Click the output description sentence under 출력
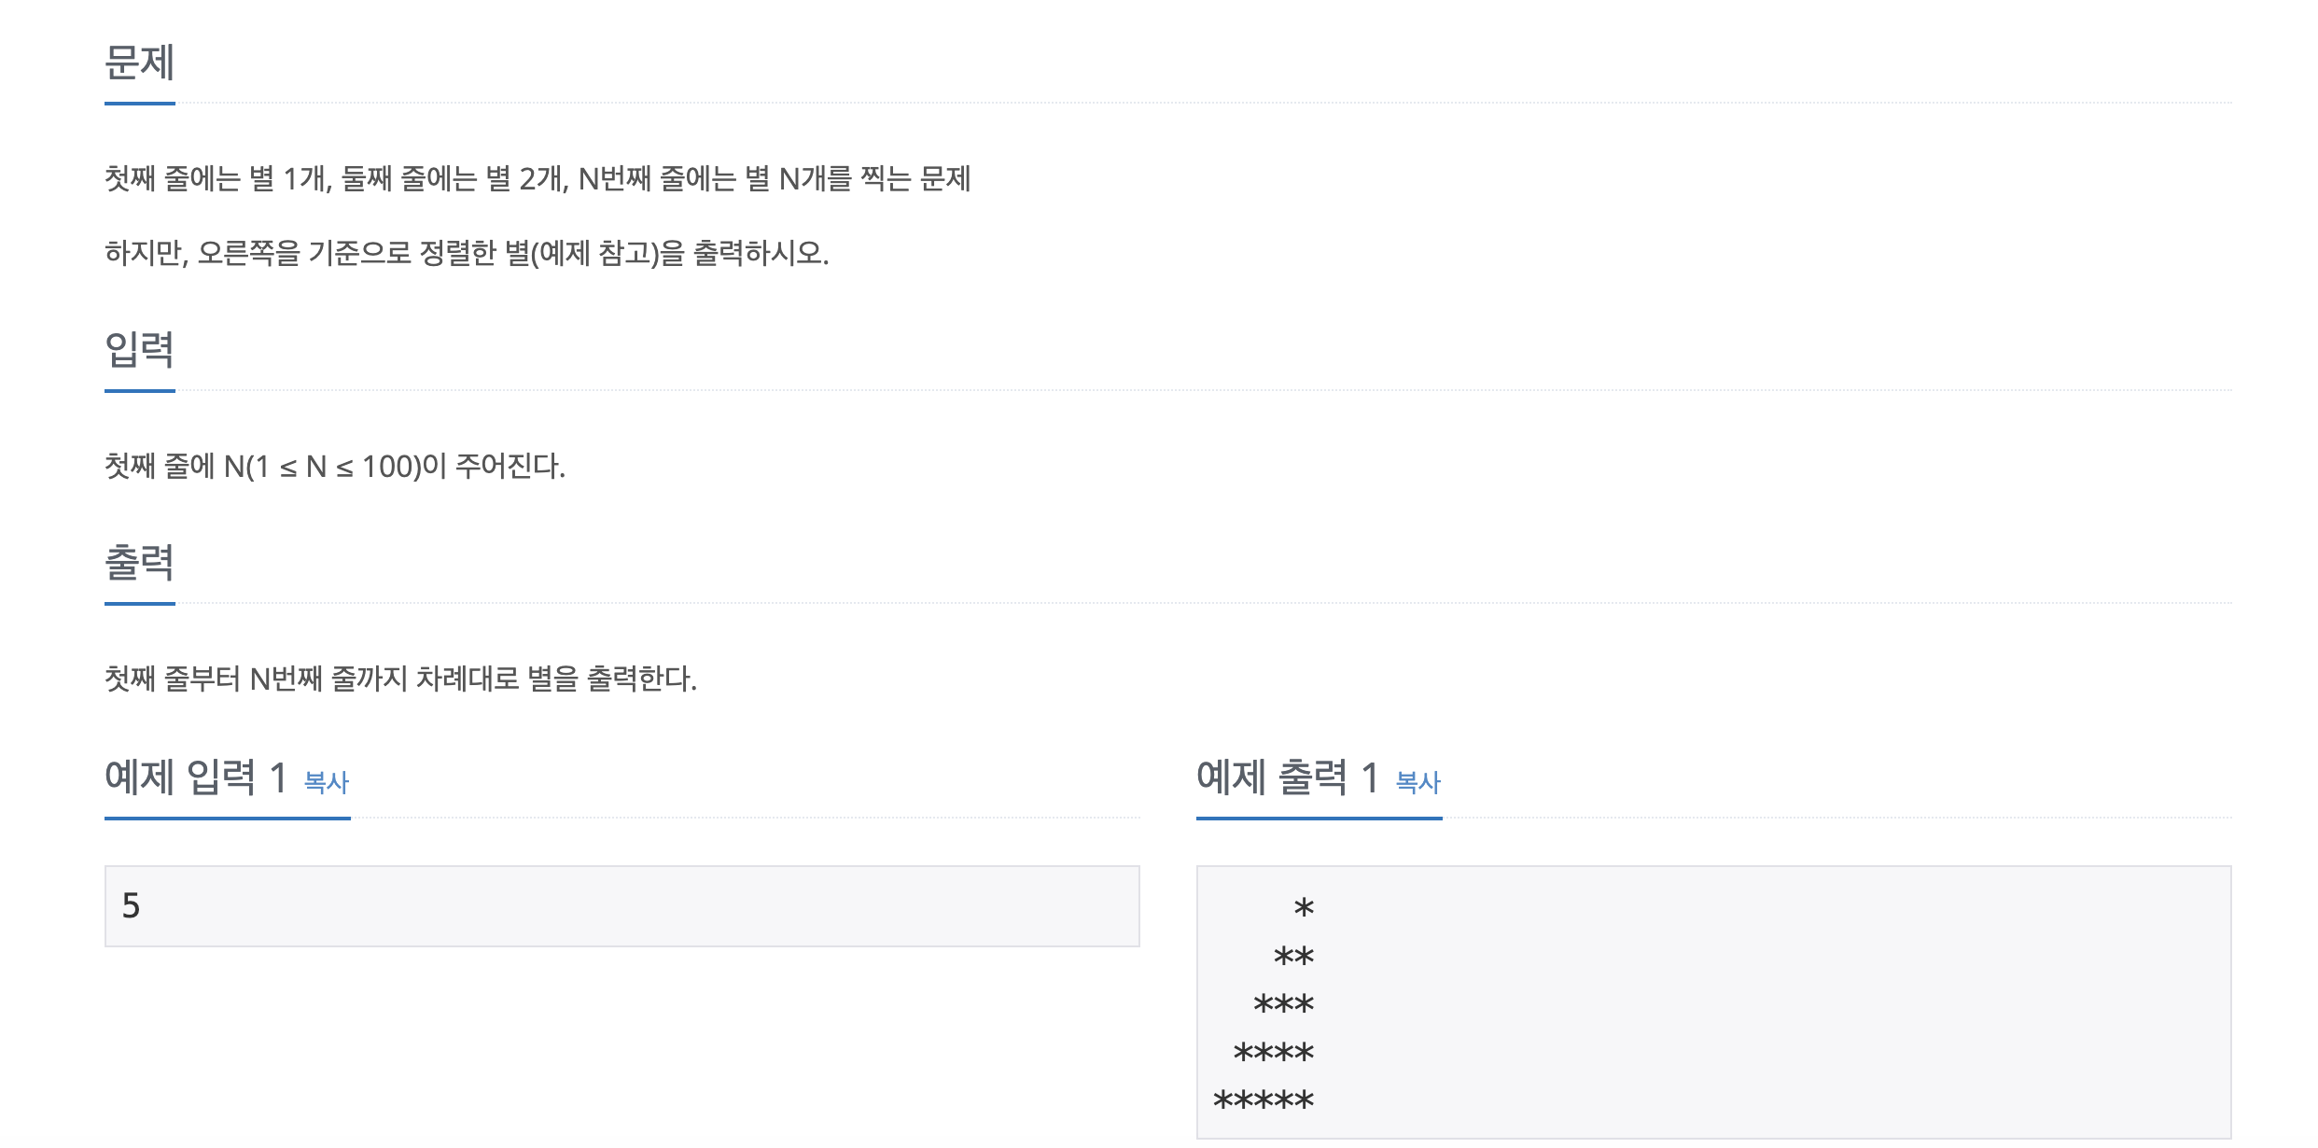The width and height of the screenshot is (2318, 1148). click(x=400, y=679)
